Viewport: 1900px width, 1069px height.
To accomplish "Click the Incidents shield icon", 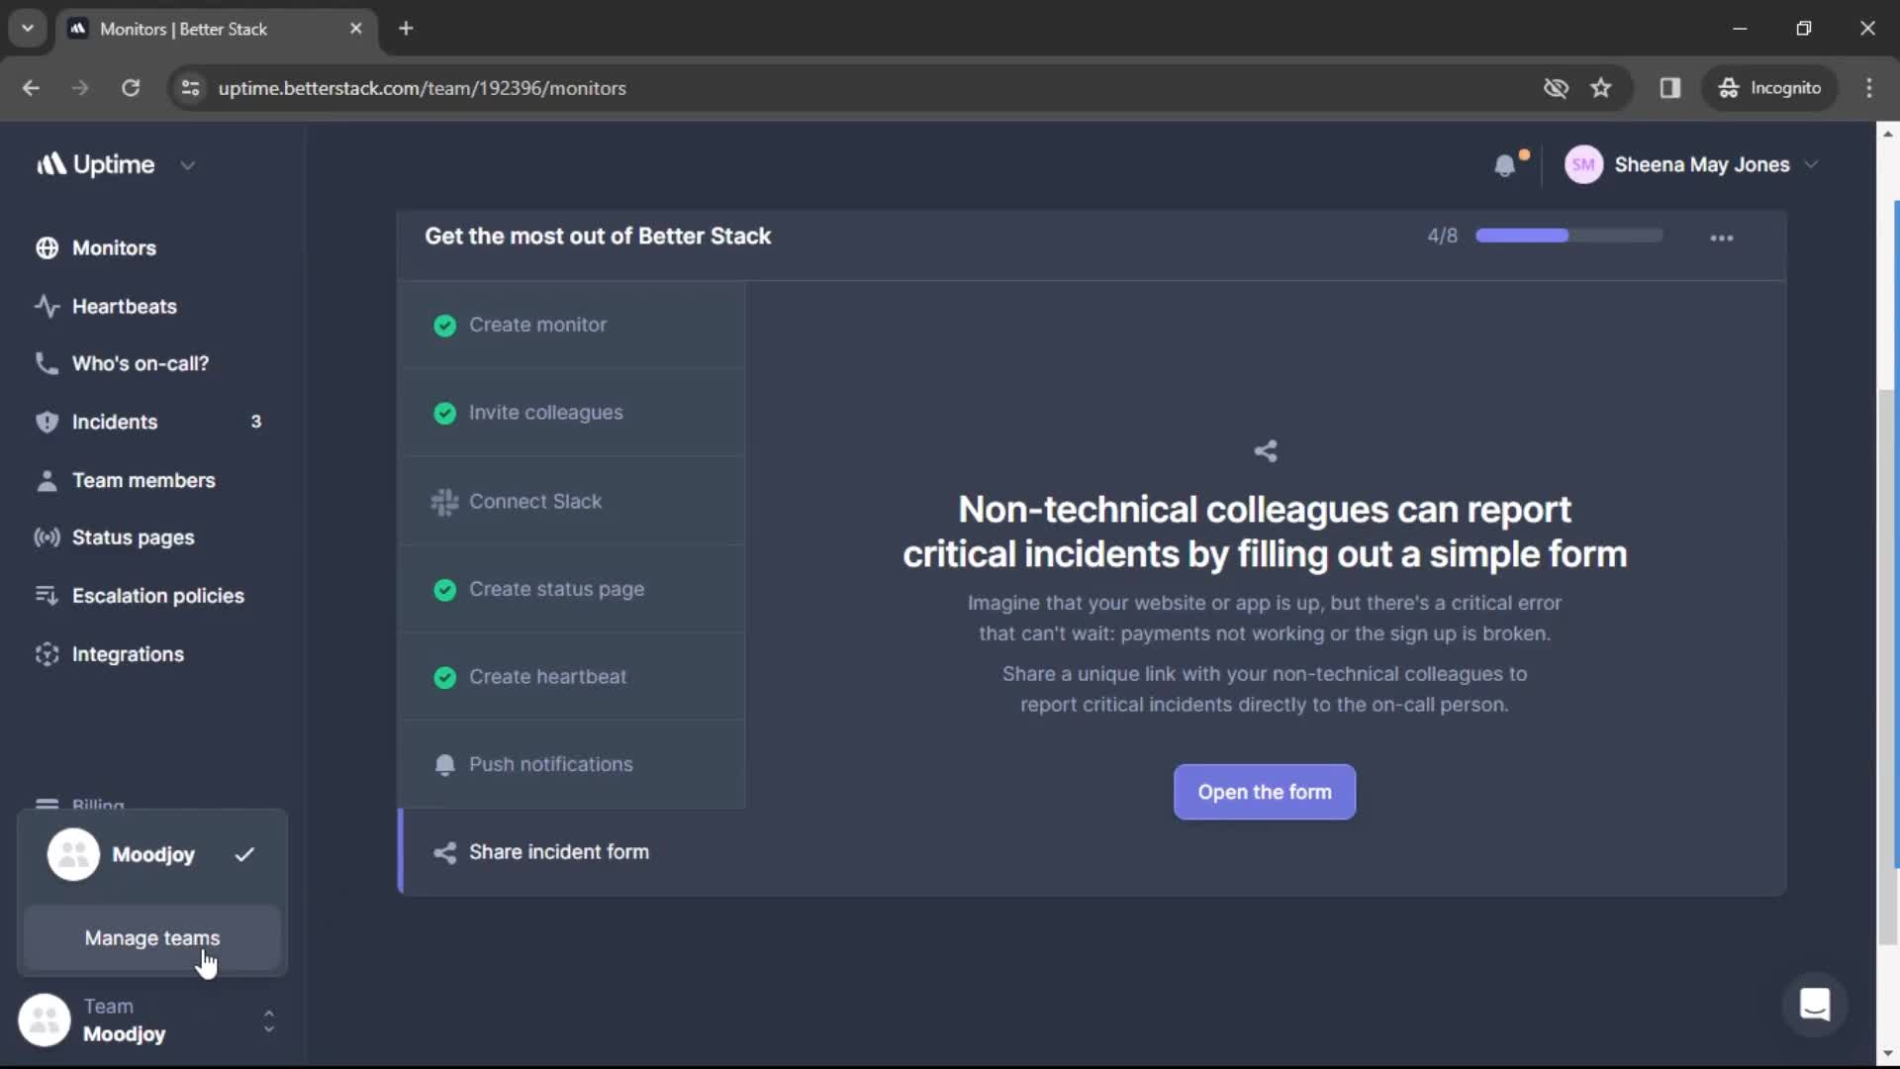I will [47, 422].
